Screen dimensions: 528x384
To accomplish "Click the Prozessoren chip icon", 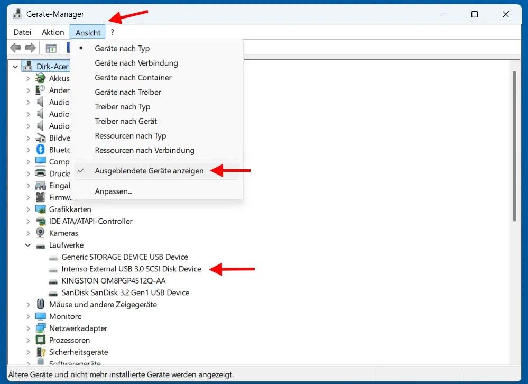I will coord(40,340).
